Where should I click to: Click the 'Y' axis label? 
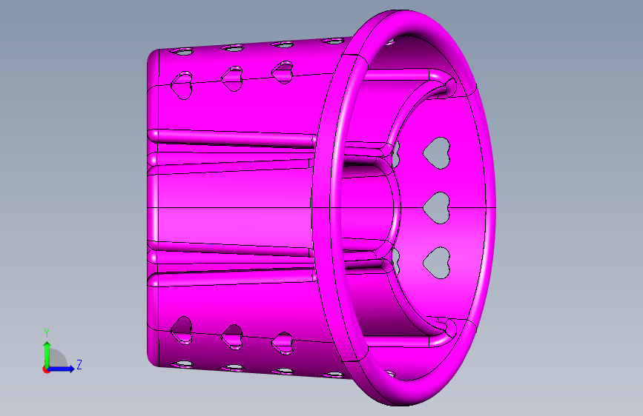(47, 333)
